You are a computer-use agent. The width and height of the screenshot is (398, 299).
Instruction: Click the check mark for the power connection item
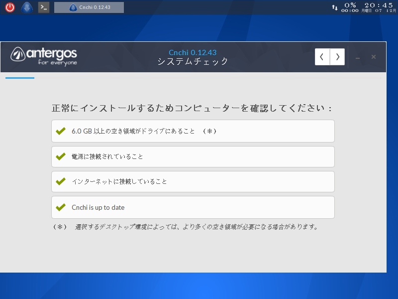pos(61,156)
